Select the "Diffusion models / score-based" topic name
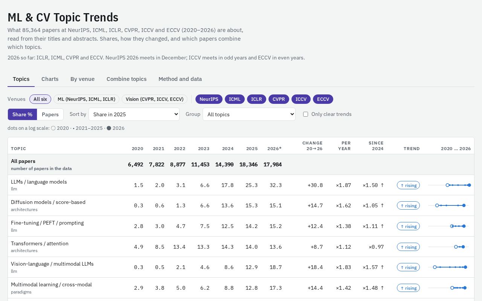 point(48,202)
